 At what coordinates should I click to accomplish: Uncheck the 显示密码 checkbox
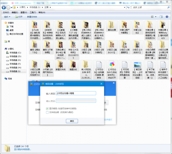coord(47,109)
